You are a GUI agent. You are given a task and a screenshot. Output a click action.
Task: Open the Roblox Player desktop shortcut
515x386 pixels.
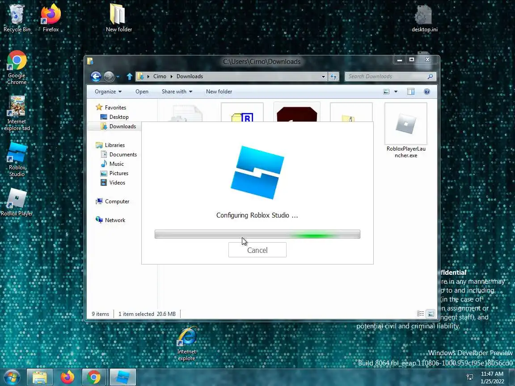17,202
